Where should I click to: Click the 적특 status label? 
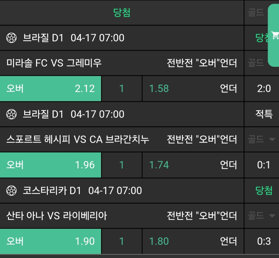tap(264, 114)
